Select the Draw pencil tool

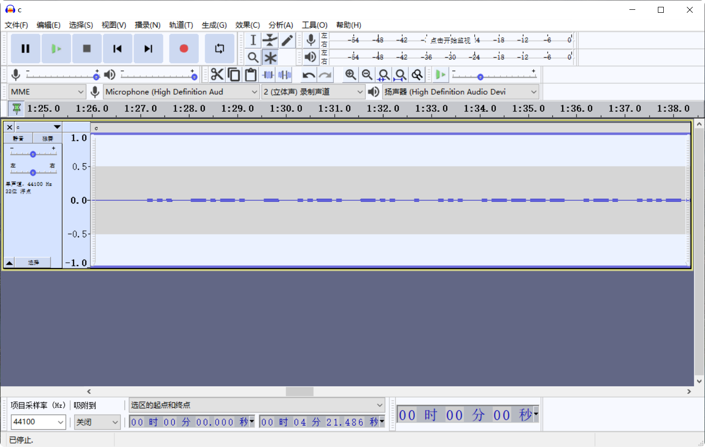click(287, 41)
